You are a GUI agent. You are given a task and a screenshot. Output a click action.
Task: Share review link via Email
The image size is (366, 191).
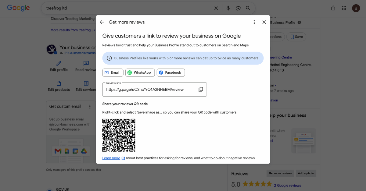click(113, 73)
